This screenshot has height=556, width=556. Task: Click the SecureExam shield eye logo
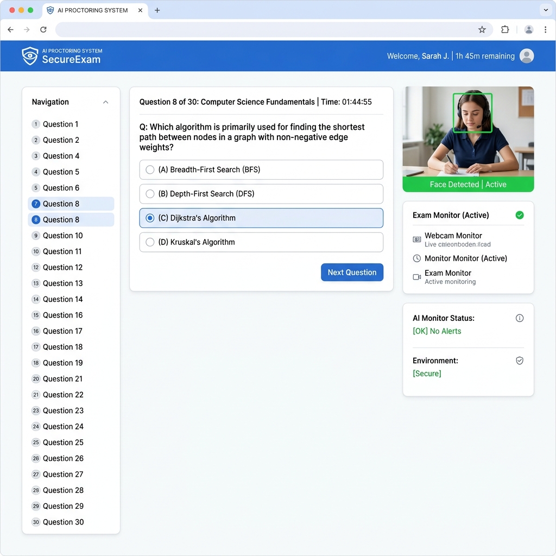pos(30,56)
